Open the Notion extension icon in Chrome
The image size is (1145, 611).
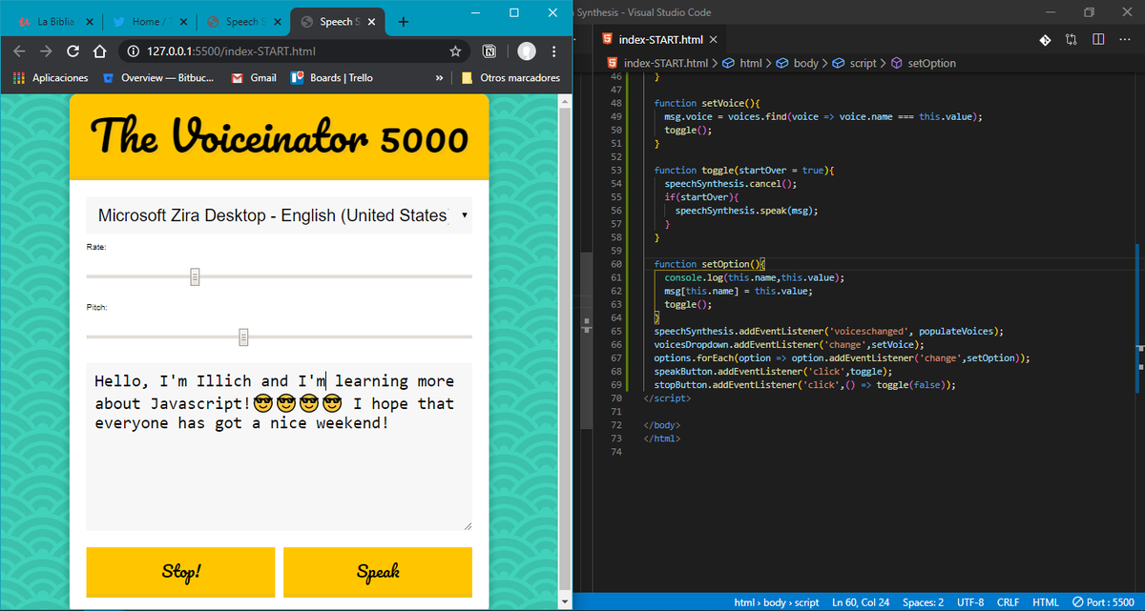(x=489, y=51)
